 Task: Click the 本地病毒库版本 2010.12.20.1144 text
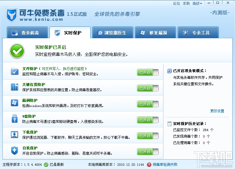point(116,165)
